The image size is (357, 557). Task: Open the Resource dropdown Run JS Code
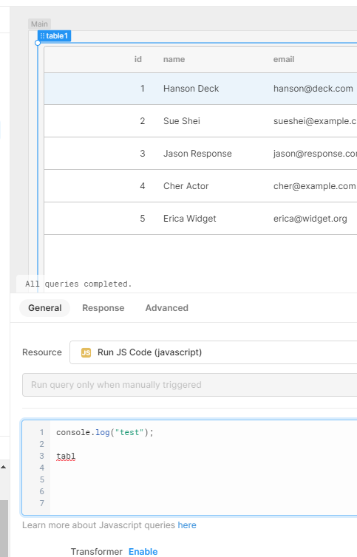click(214, 352)
